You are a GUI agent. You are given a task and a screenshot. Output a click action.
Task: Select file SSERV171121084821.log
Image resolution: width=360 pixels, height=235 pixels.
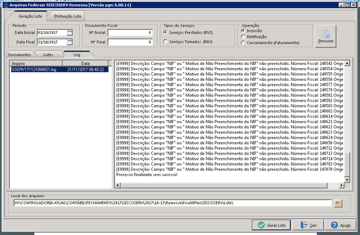pos(34,69)
